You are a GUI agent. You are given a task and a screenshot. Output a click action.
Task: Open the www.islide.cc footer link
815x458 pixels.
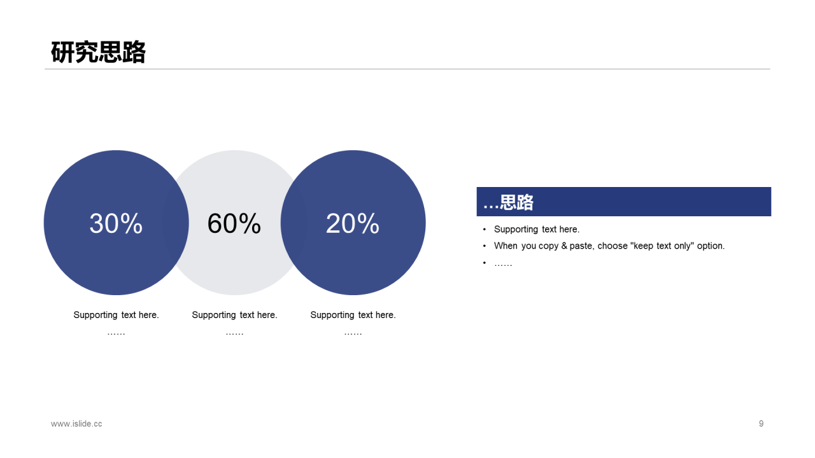[76, 424]
